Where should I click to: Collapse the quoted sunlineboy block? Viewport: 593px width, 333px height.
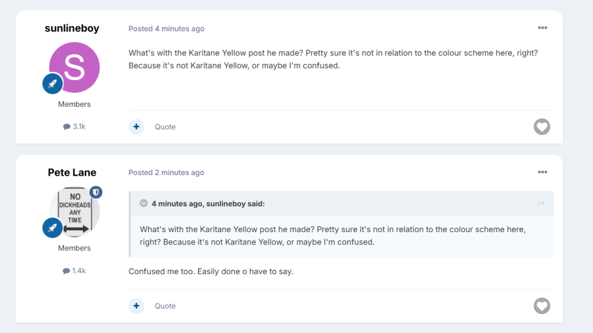144,204
